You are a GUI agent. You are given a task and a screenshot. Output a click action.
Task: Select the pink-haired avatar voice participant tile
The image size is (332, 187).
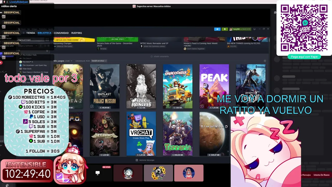[x=189, y=173]
